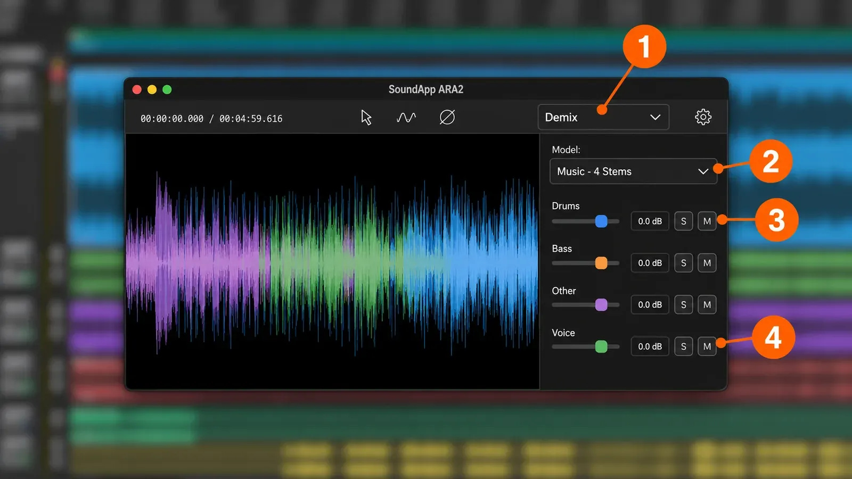Solo the Other stem

684,304
